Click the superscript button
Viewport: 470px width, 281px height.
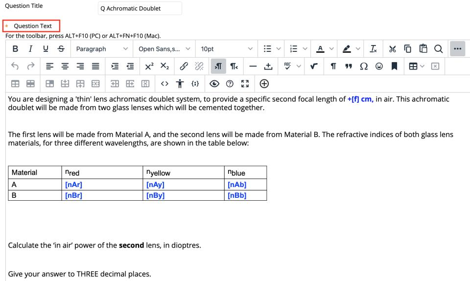(148, 66)
